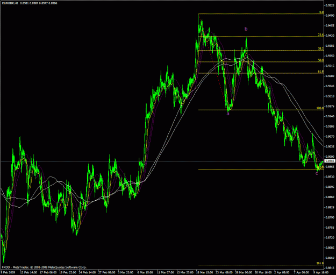336x275 pixels.
Task: Click the 0.8720 price axis value
Action: point(330,237)
